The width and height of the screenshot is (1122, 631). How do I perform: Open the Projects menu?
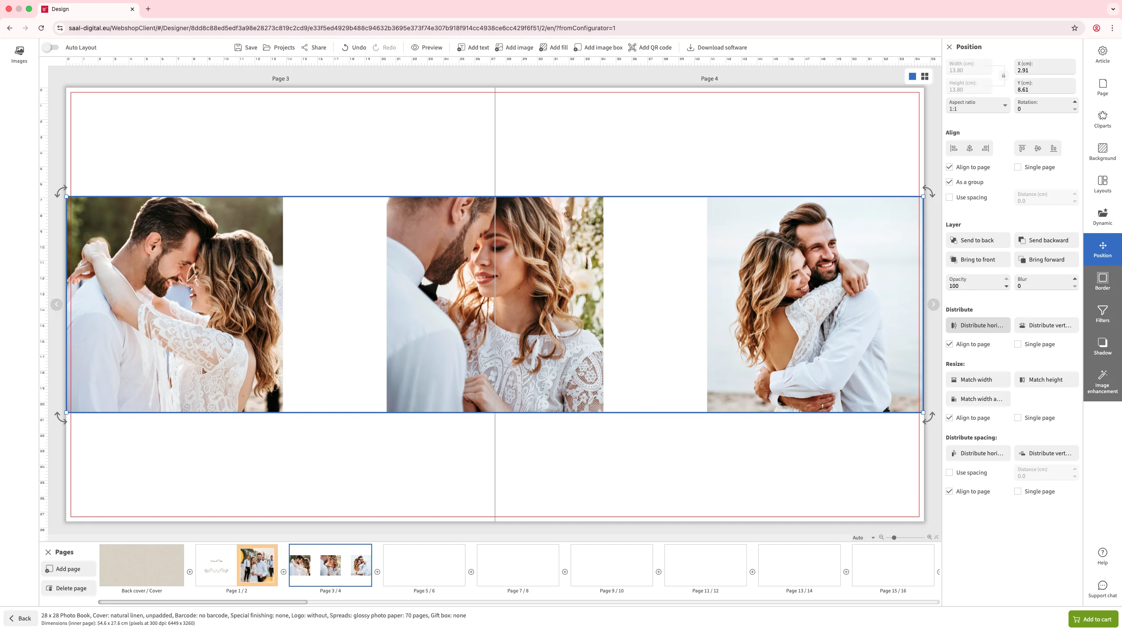279,47
